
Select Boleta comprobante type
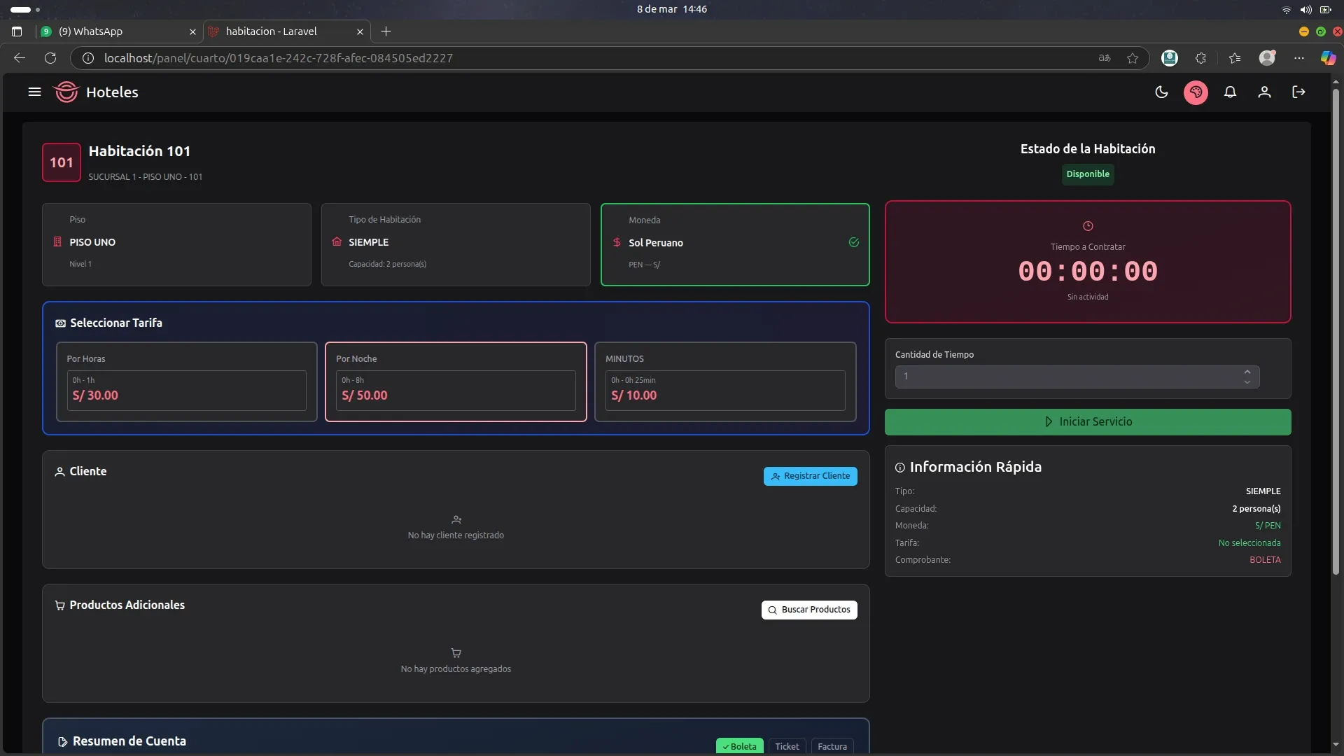(x=740, y=746)
